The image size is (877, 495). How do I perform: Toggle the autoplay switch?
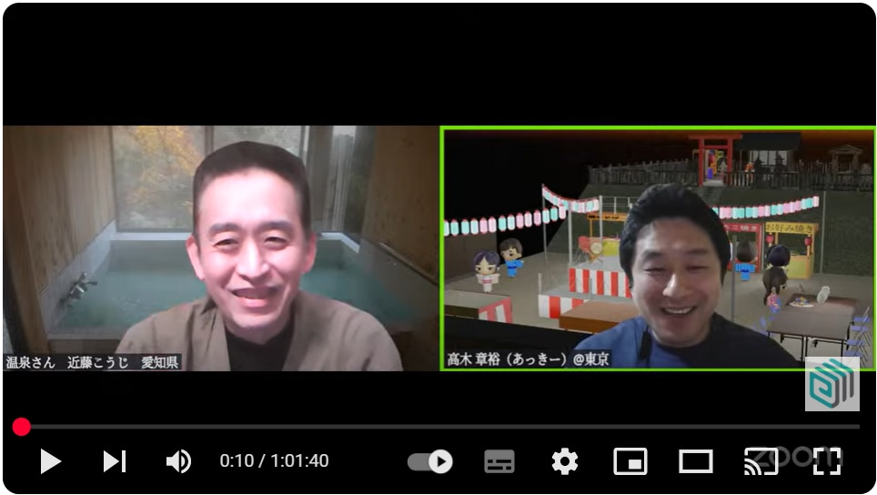tap(429, 461)
